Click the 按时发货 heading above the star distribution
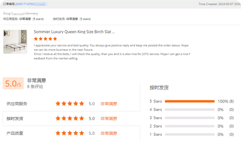The image size is (241, 167). pos(159,88)
